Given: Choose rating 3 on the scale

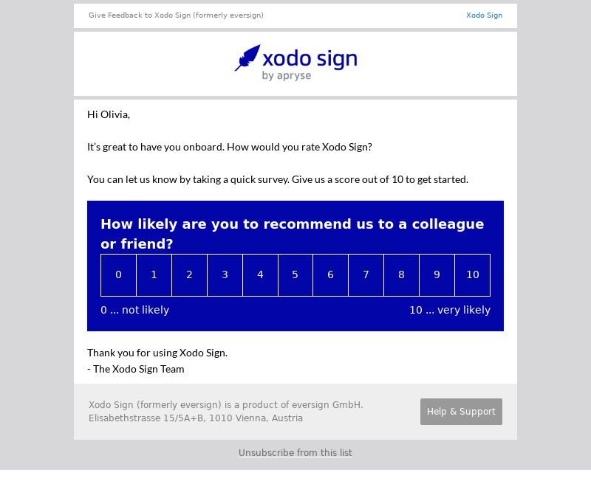Looking at the screenshot, I should tap(225, 275).
